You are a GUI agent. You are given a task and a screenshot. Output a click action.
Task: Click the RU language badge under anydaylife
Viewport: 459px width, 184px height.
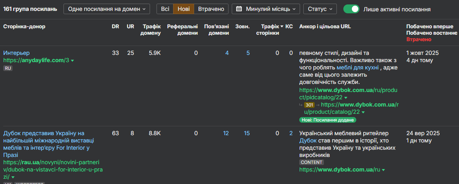point(8,69)
